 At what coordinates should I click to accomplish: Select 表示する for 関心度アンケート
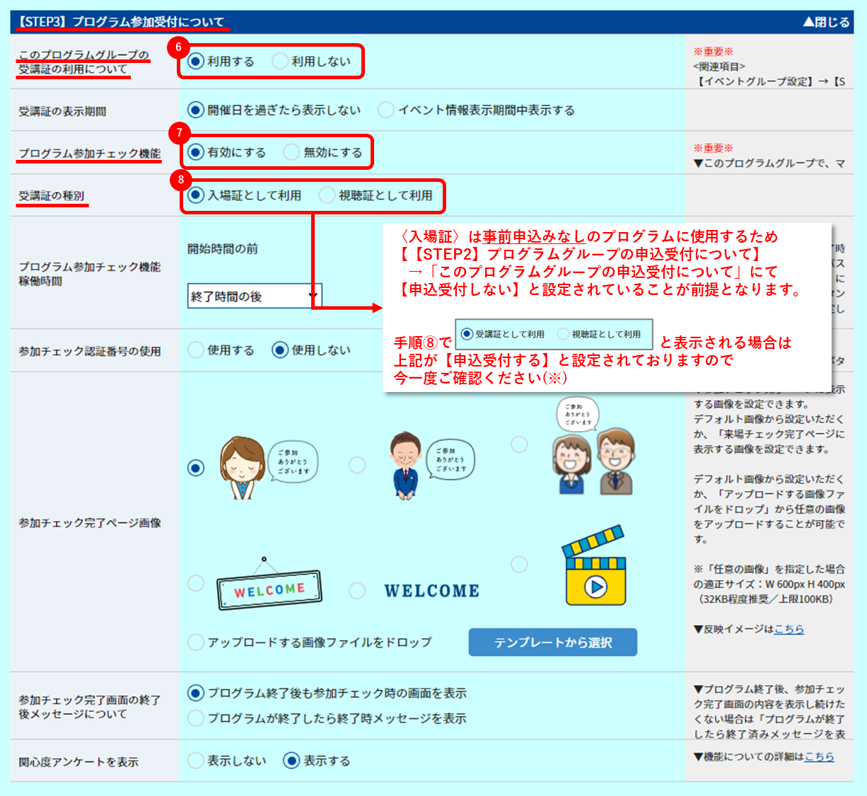pyautogui.click(x=291, y=761)
